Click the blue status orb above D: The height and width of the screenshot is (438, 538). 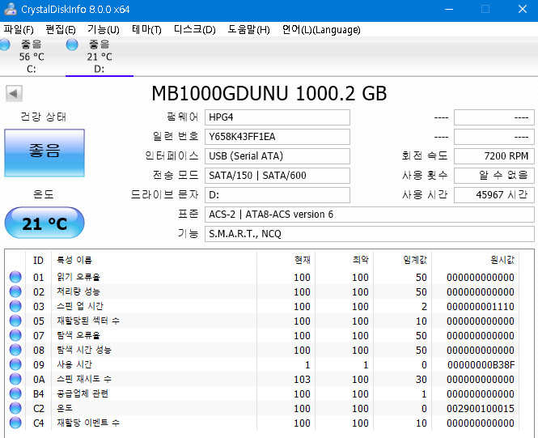point(72,45)
